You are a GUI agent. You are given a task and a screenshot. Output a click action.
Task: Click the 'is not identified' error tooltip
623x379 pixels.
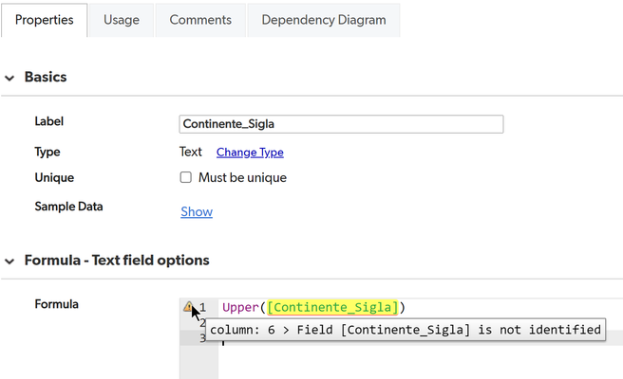pyautogui.click(x=406, y=330)
